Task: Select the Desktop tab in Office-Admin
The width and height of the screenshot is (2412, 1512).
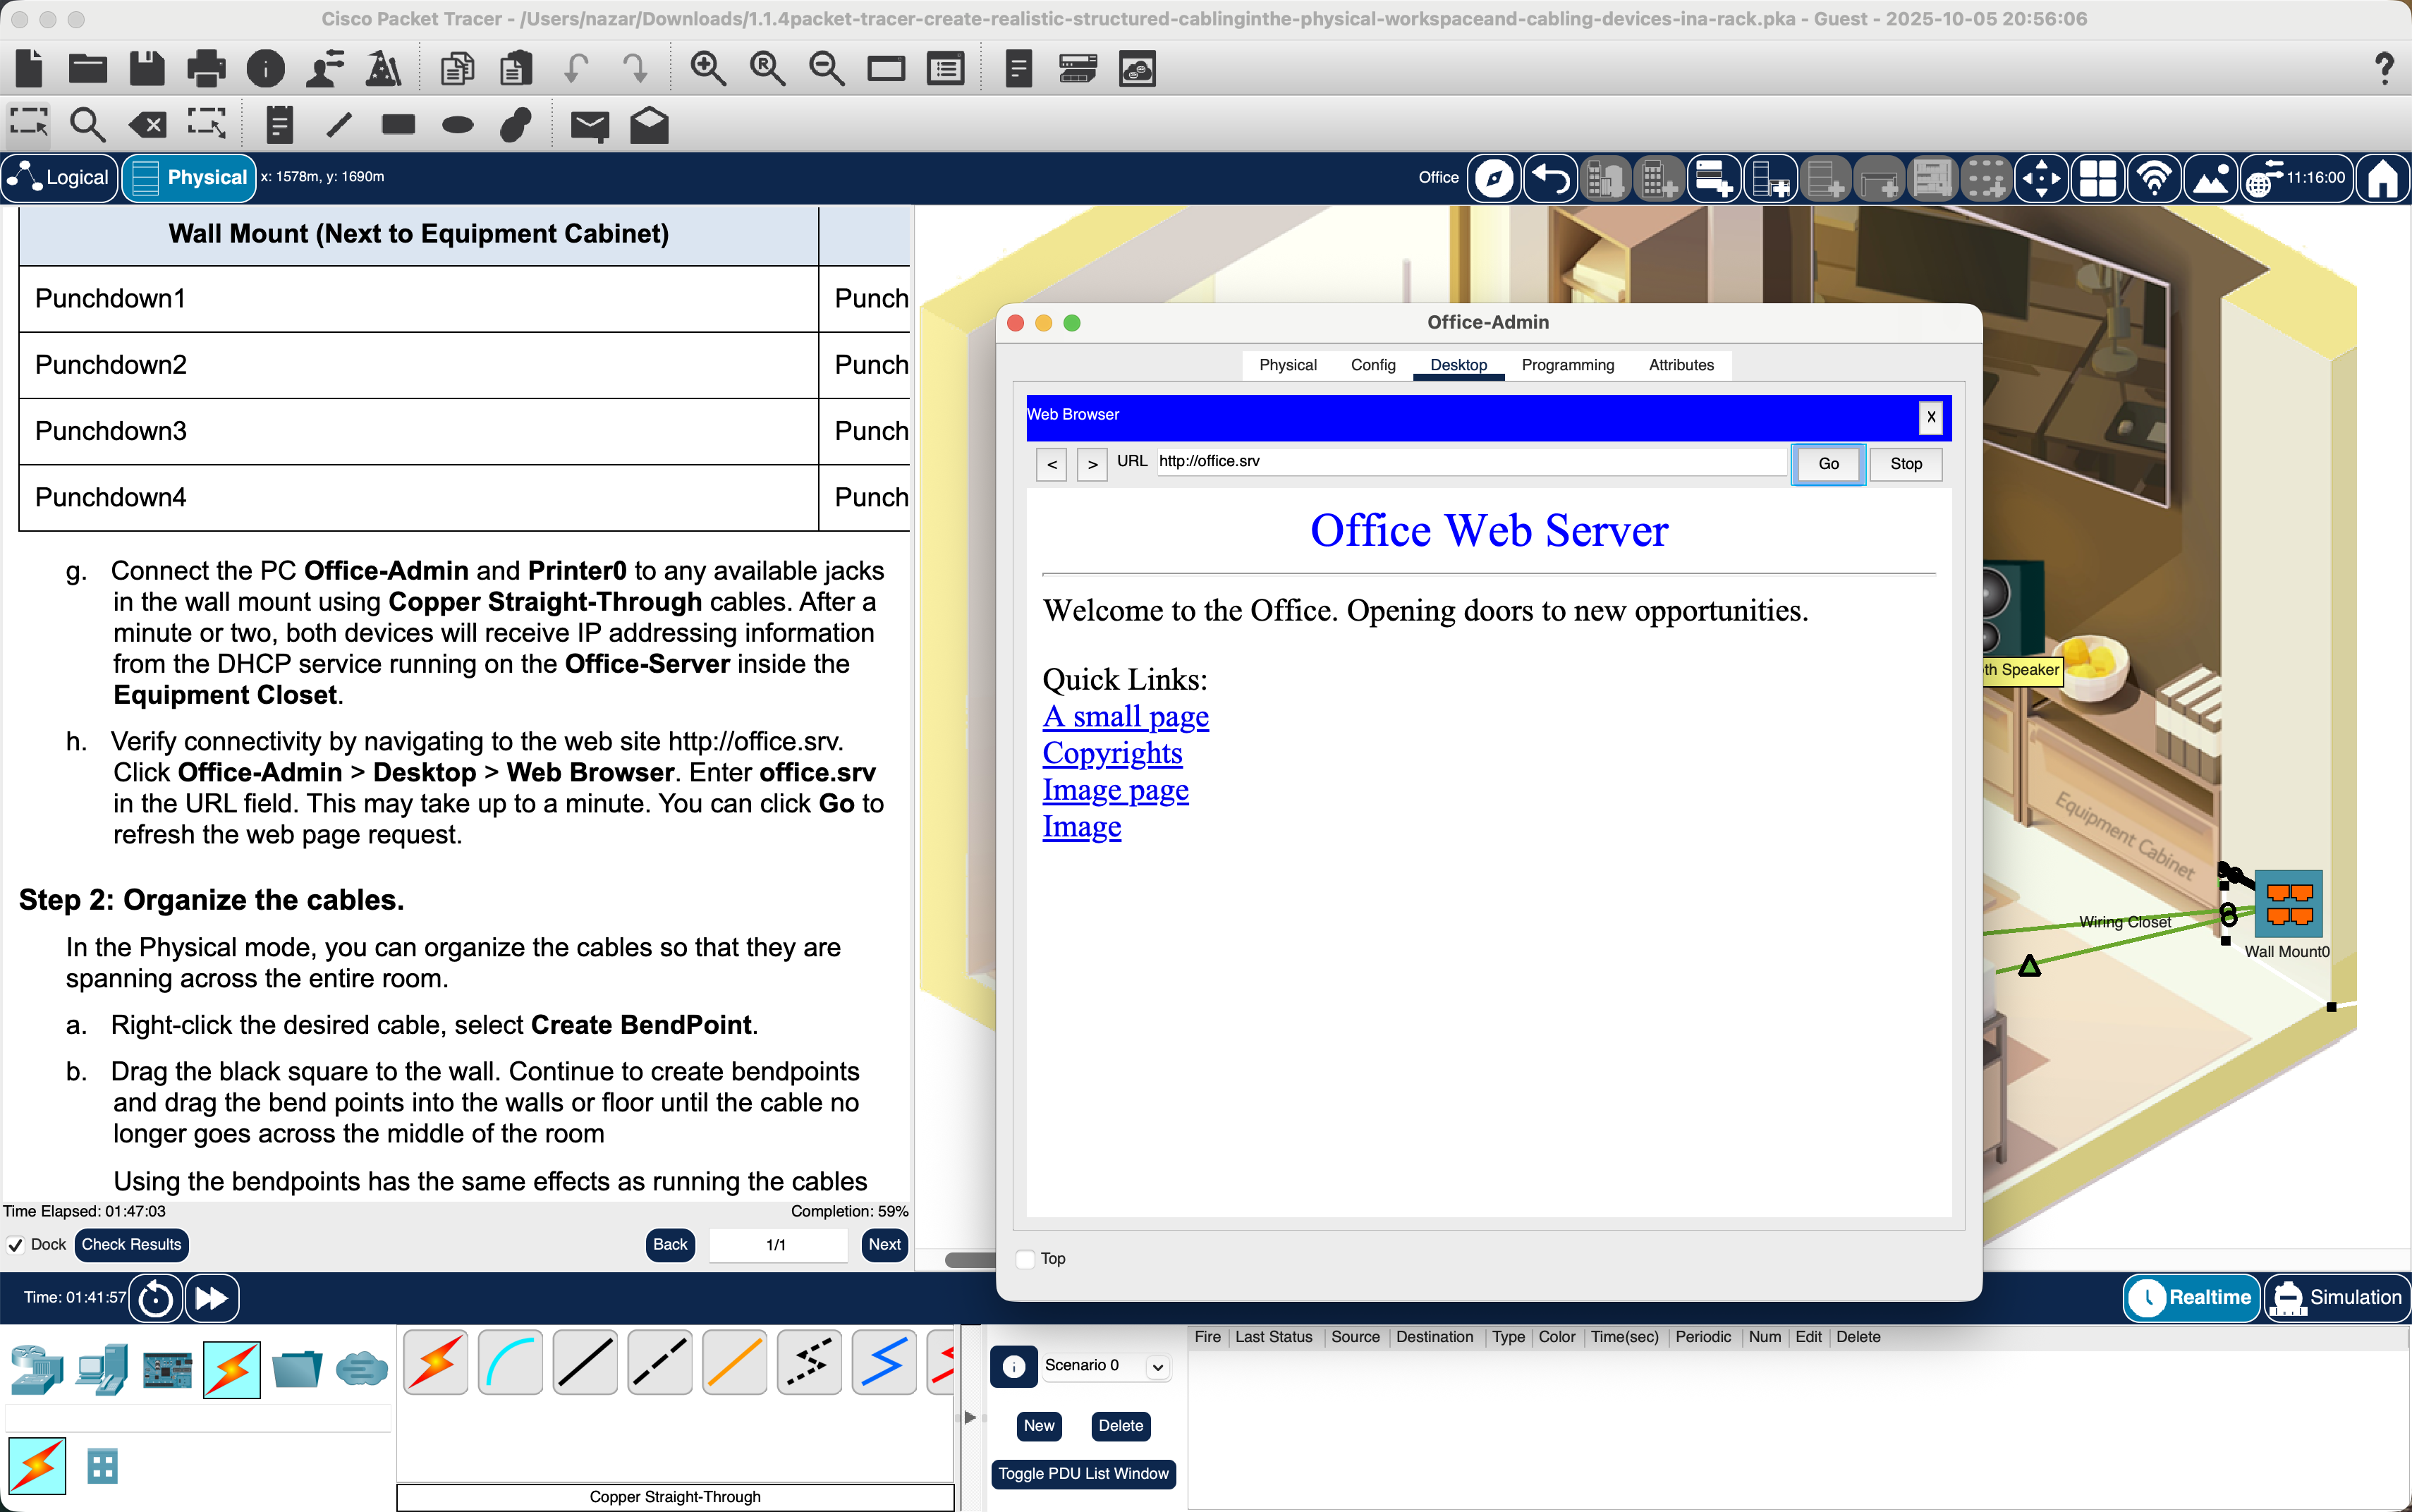Action: pos(1458,365)
